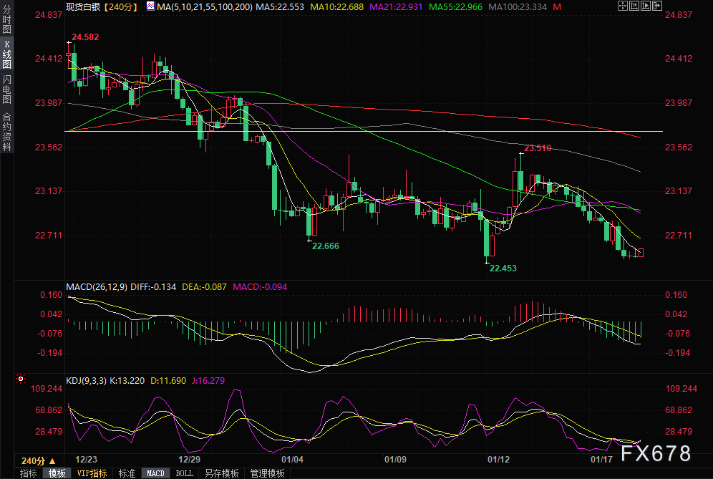The image size is (713, 479).
Task: Switch to the BOLL template
Action: (x=184, y=473)
